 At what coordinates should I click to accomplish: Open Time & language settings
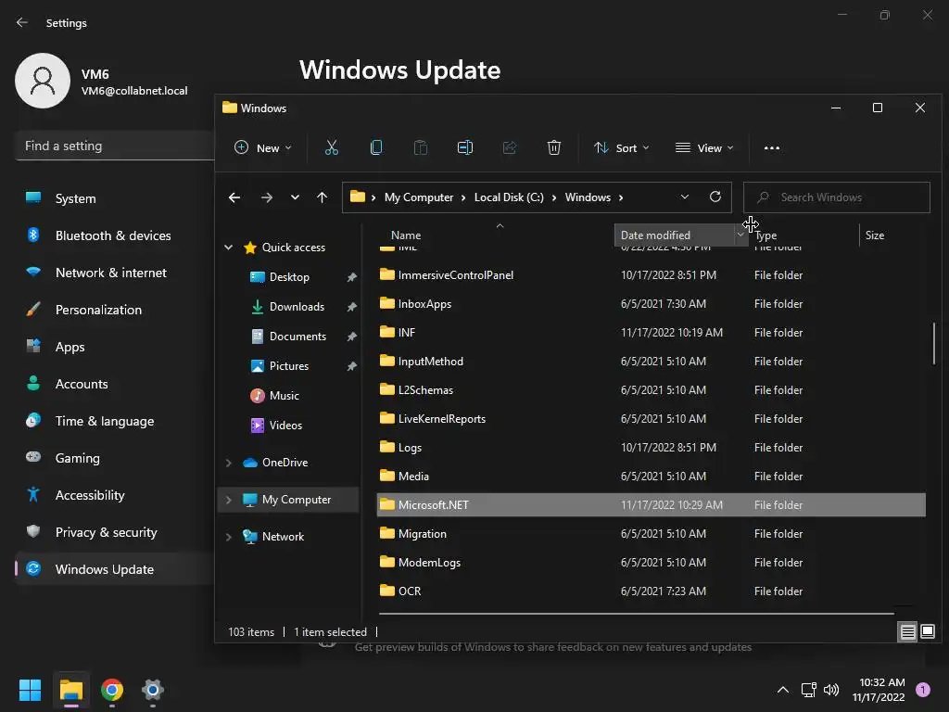point(115,421)
